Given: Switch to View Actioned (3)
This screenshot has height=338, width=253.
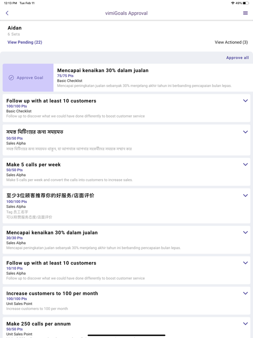Looking at the screenshot, I should pyautogui.click(x=231, y=42).
